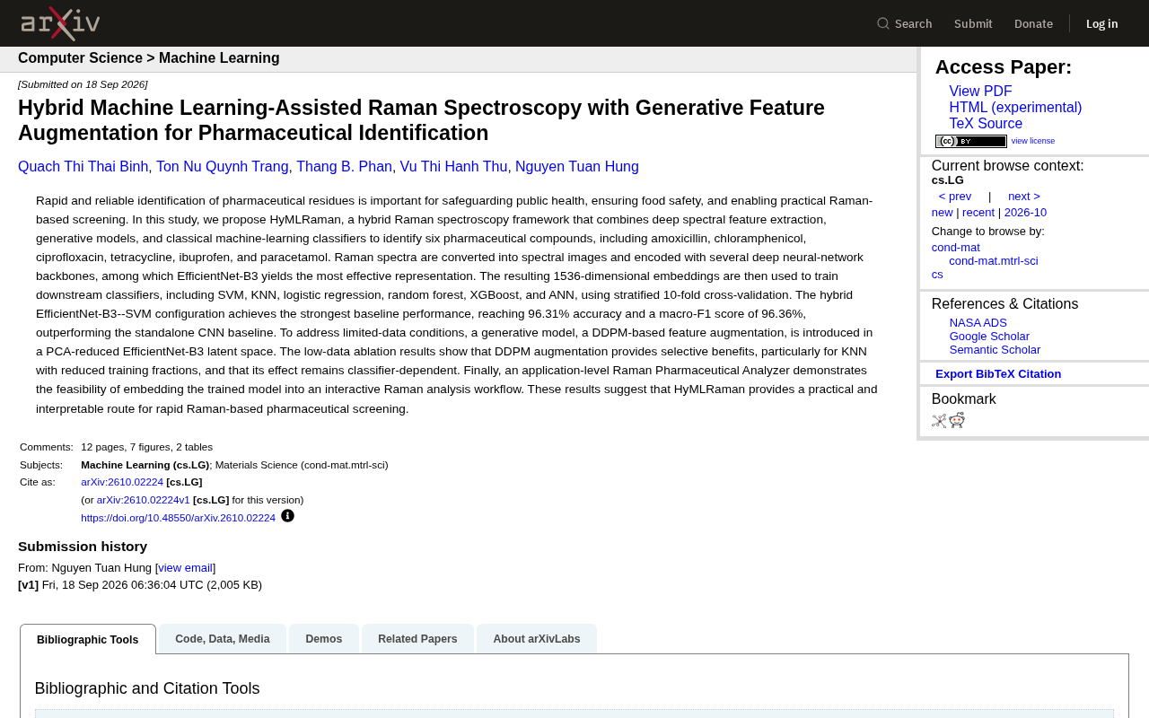
Task: Open author Thang B. Phan
Action: tap(344, 167)
